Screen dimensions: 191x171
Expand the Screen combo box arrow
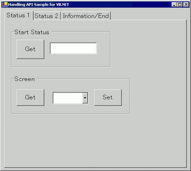[x=85, y=98]
